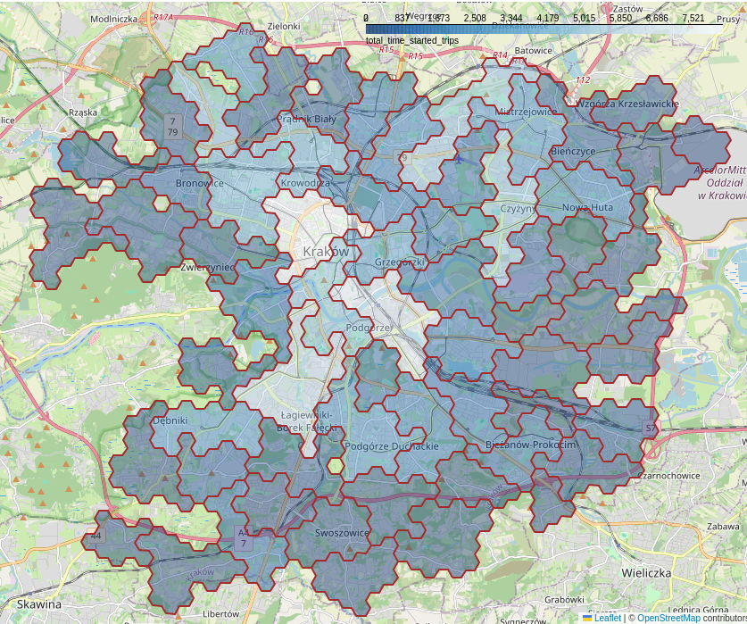Select the Bieżanów-Prokocim hexagon region

pos(531,445)
